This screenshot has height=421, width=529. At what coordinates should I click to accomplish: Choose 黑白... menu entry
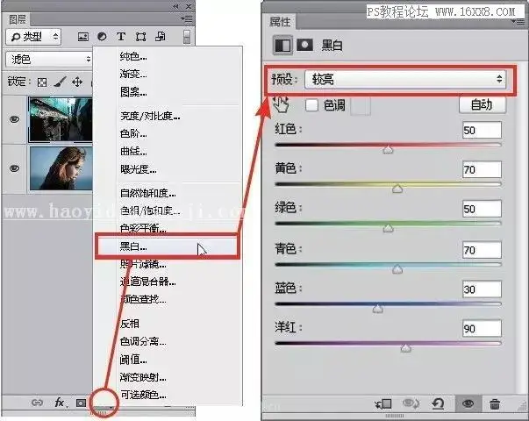(x=168, y=246)
